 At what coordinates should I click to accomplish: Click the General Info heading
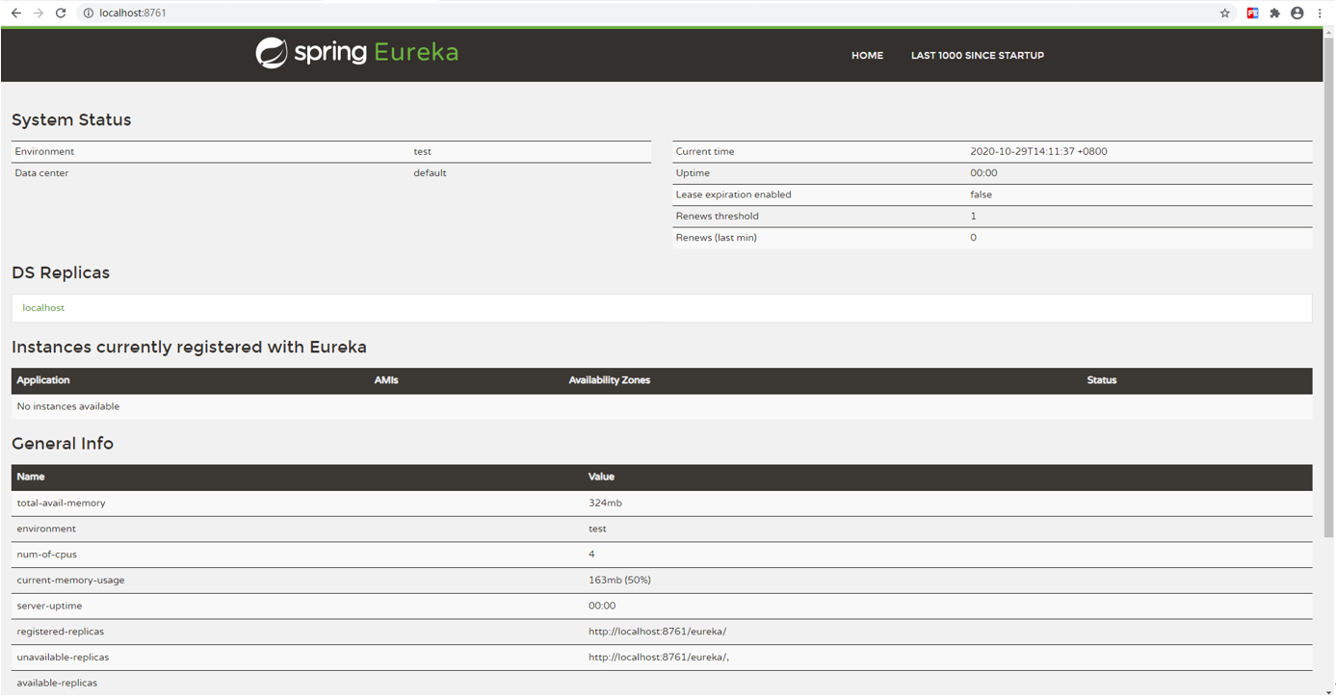pyautogui.click(x=63, y=444)
